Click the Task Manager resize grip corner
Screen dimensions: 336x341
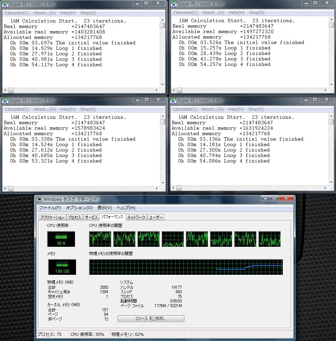pyautogui.click(x=291, y=337)
